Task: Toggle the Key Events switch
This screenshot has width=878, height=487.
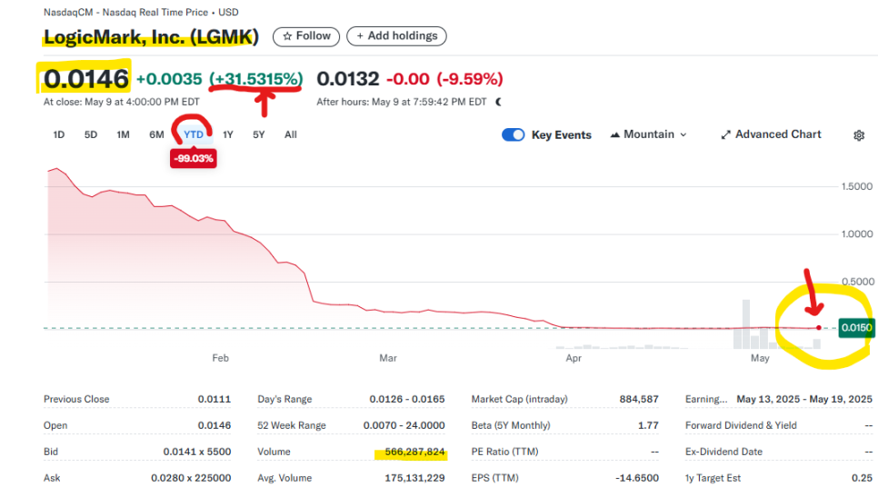Action: click(513, 134)
